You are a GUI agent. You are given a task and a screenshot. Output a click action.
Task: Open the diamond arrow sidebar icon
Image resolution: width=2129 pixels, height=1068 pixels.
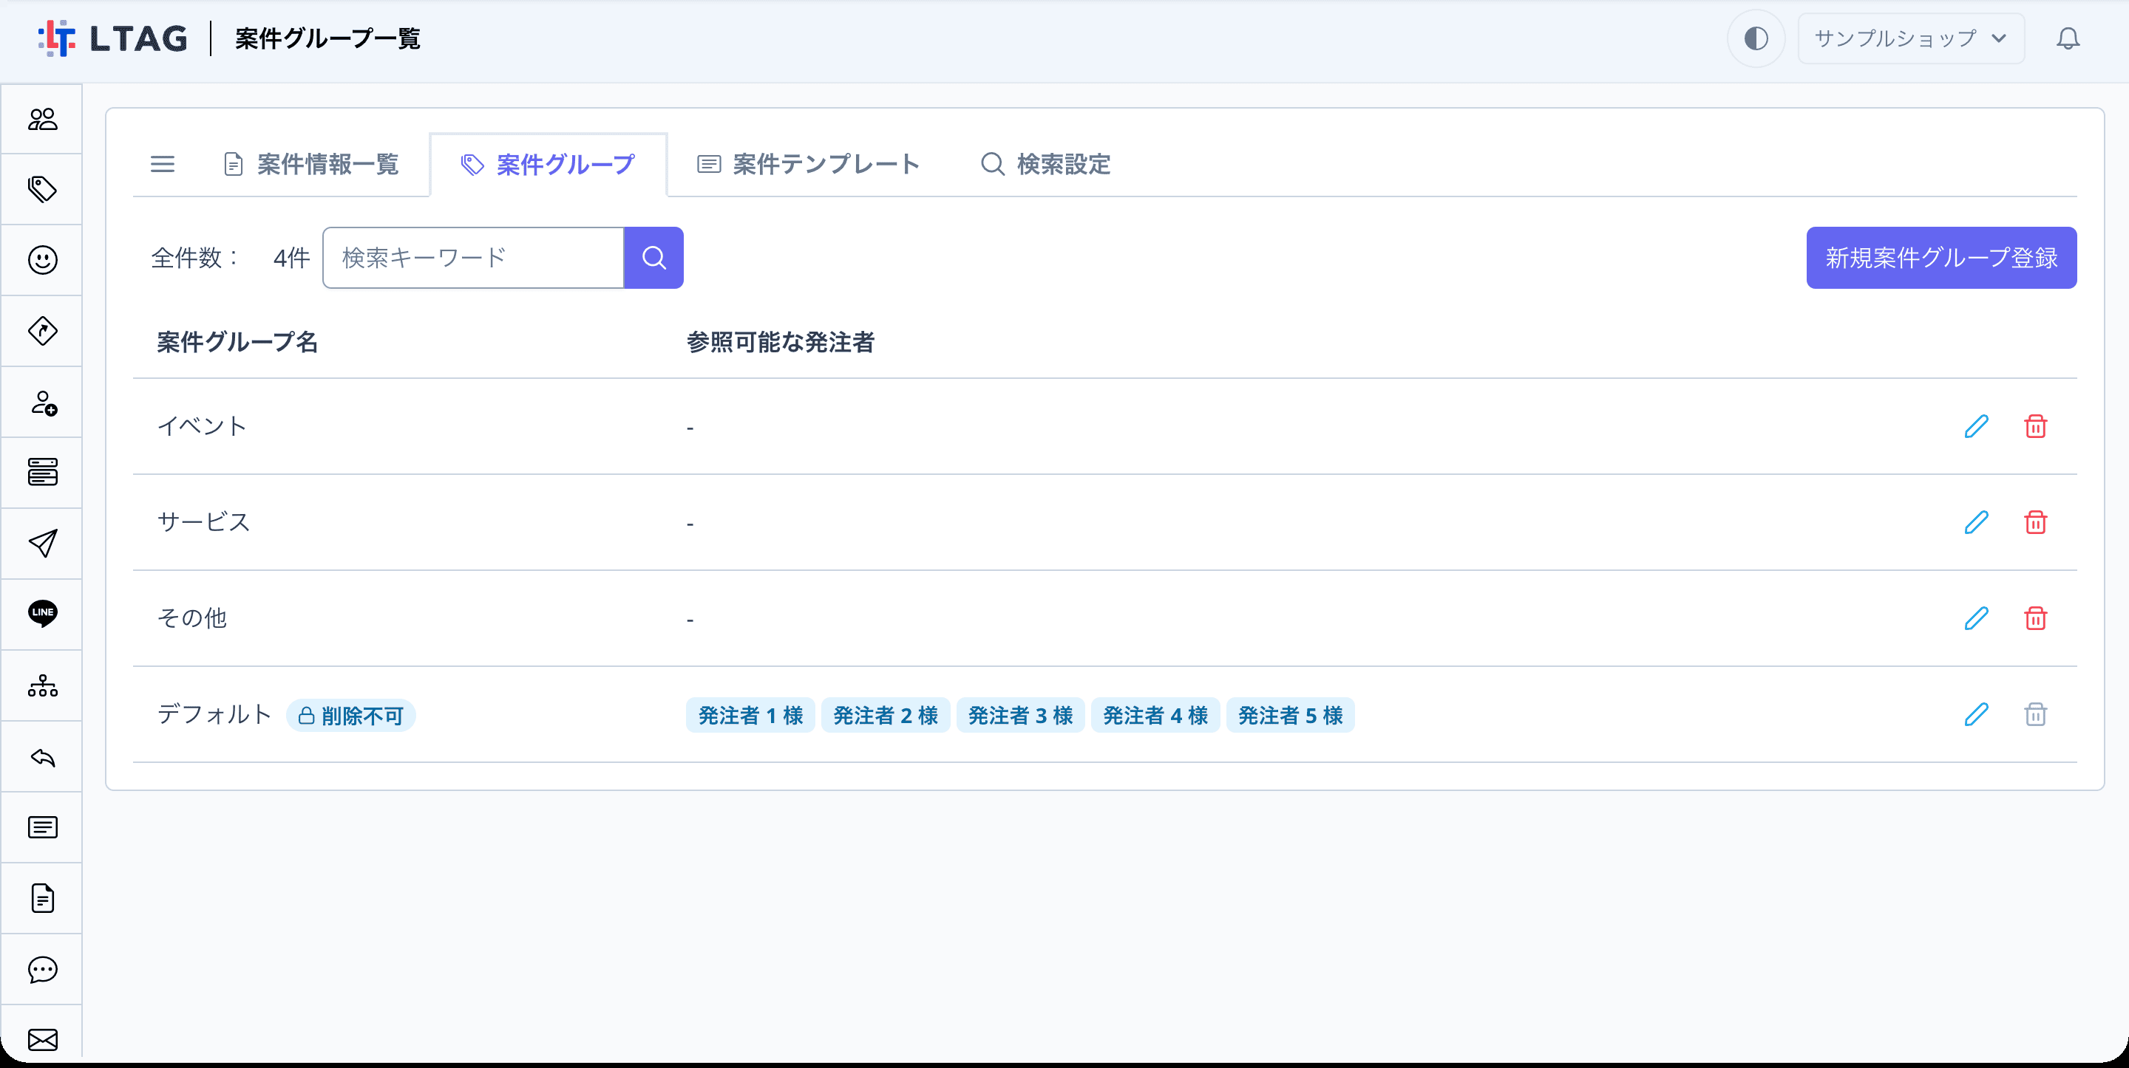coord(42,331)
